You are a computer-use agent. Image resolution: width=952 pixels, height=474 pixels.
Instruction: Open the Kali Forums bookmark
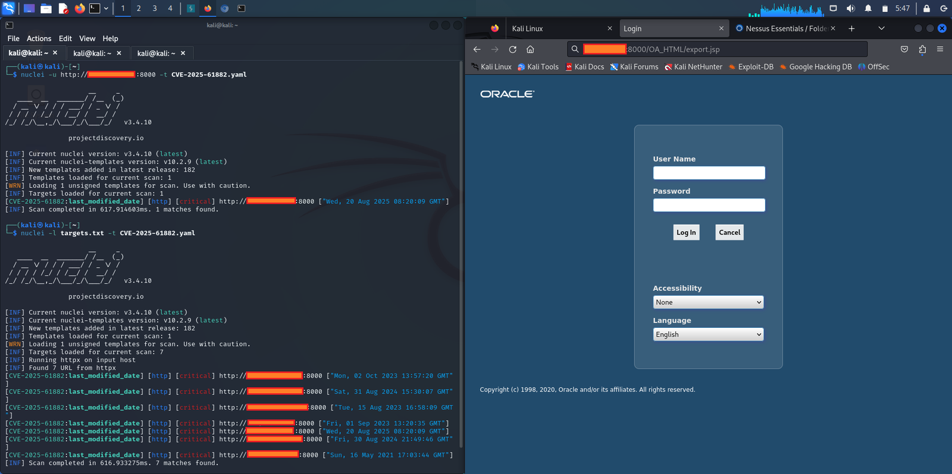[x=634, y=67]
